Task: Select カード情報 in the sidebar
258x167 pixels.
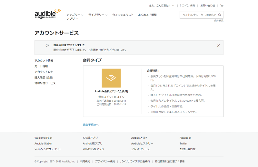Action: pyautogui.click(x=41, y=66)
